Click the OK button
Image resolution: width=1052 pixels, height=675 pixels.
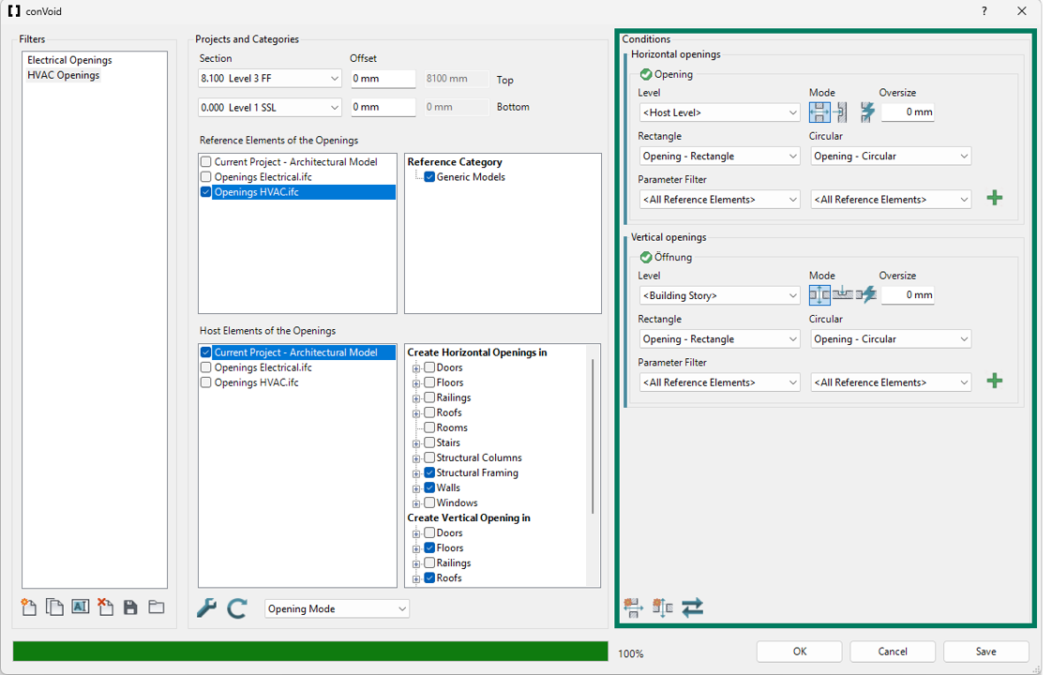click(x=800, y=652)
